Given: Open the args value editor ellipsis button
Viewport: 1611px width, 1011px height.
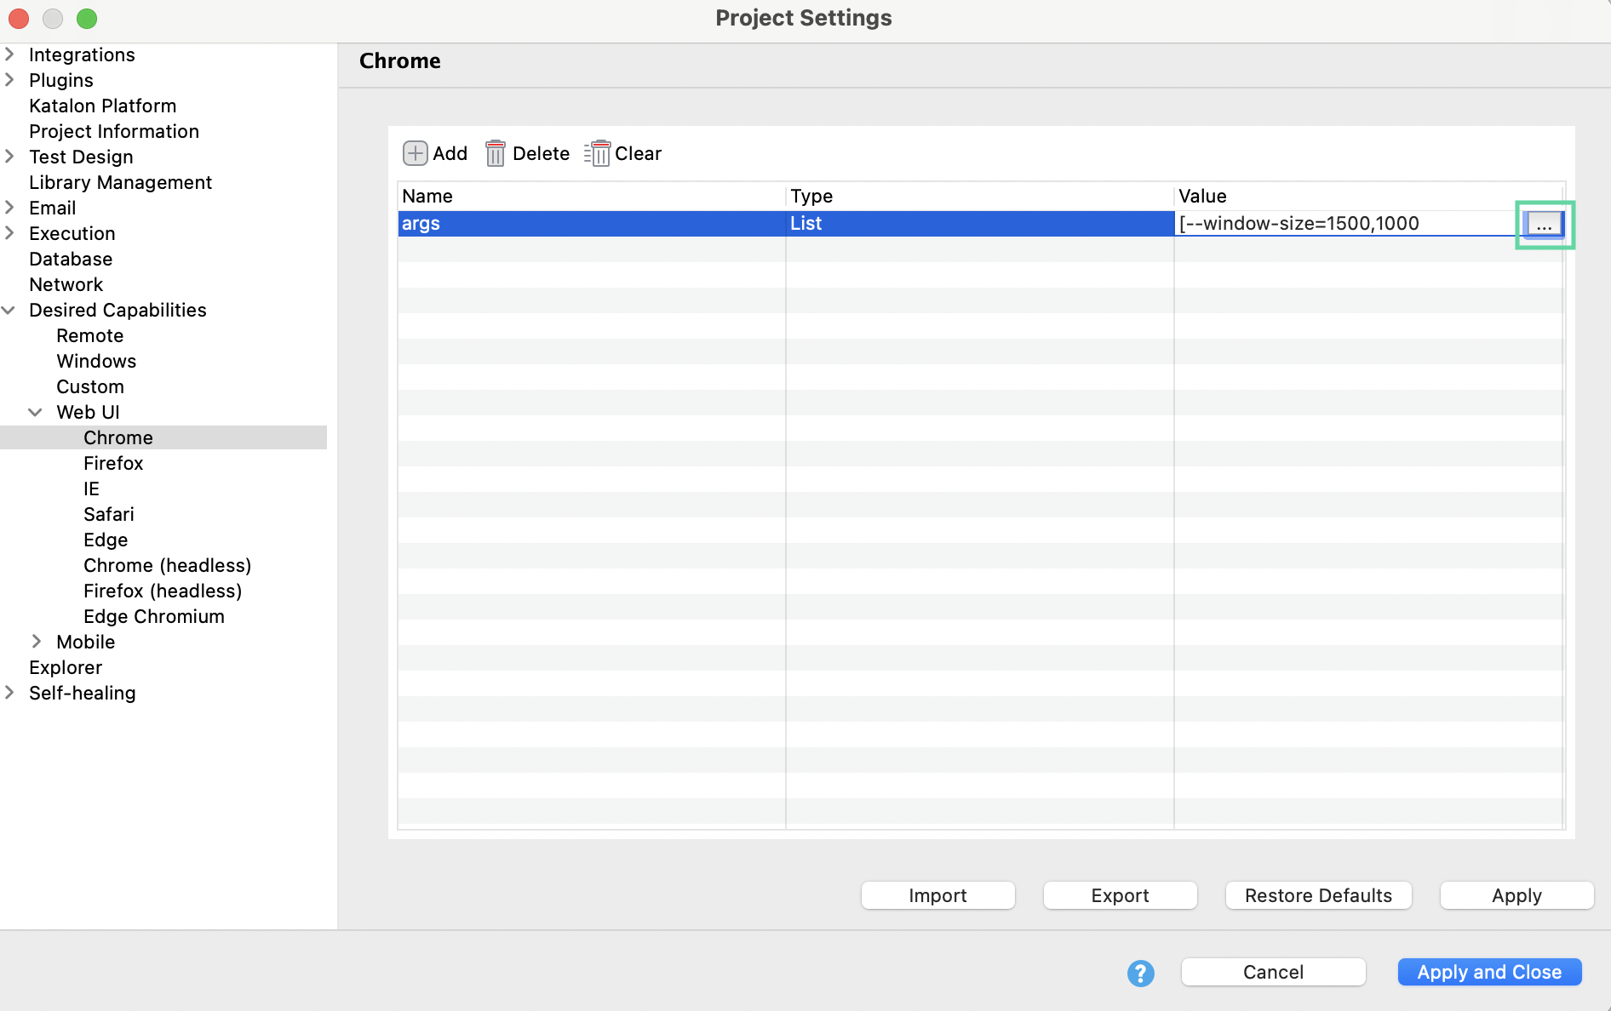Looking at the screenshot, I should coord(1544,224).
